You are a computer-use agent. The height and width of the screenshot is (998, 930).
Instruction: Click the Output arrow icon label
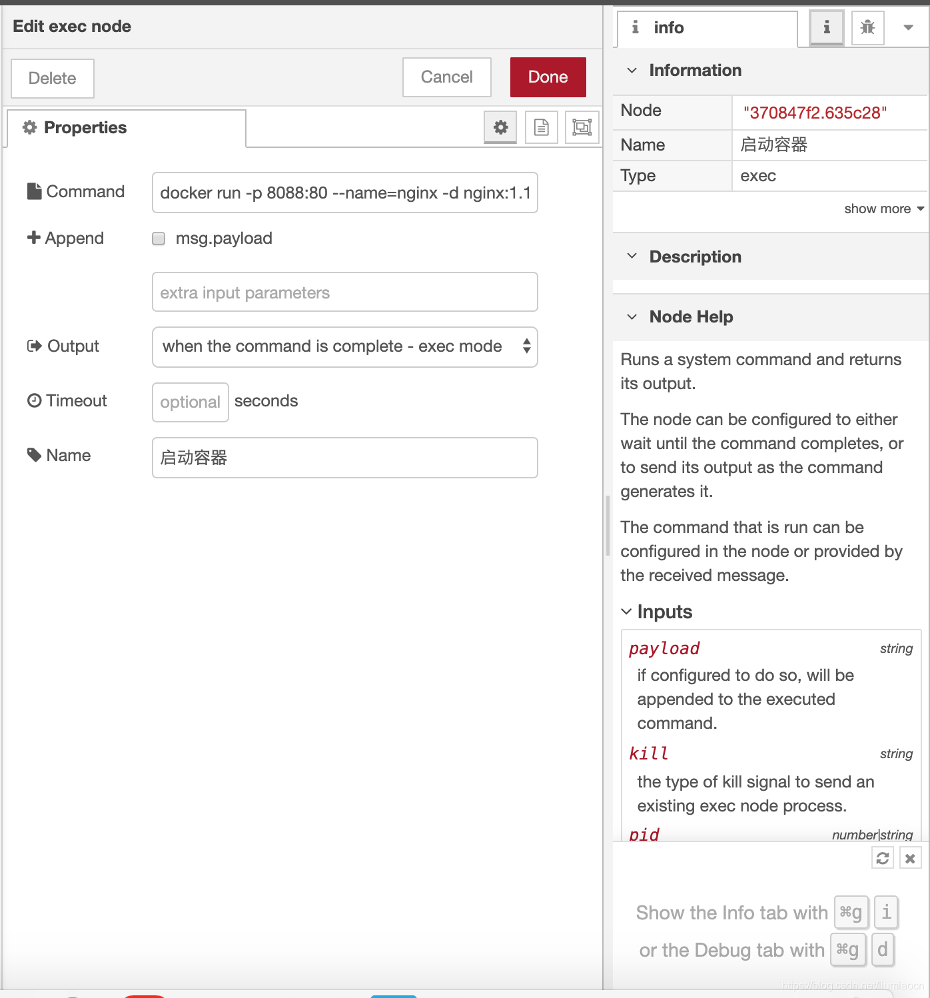tap(63, 346)
